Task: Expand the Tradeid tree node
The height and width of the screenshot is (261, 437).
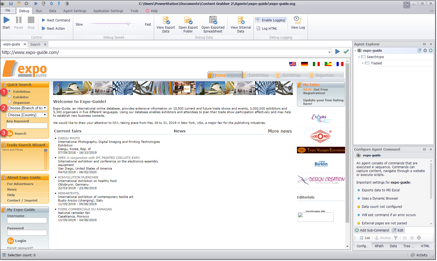Action: [363, 63]
